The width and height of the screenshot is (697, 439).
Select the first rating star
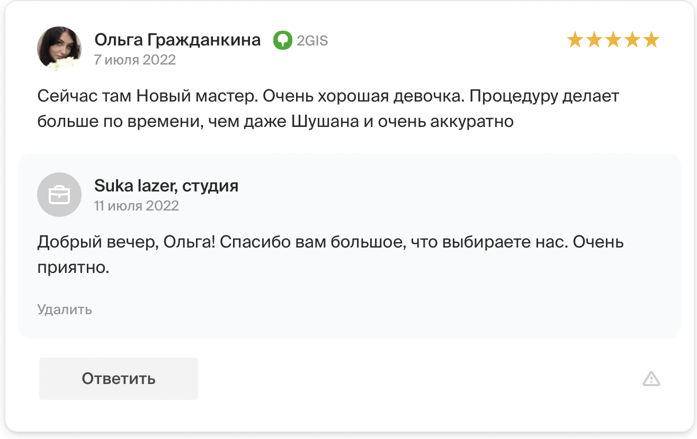pos(575,40)
